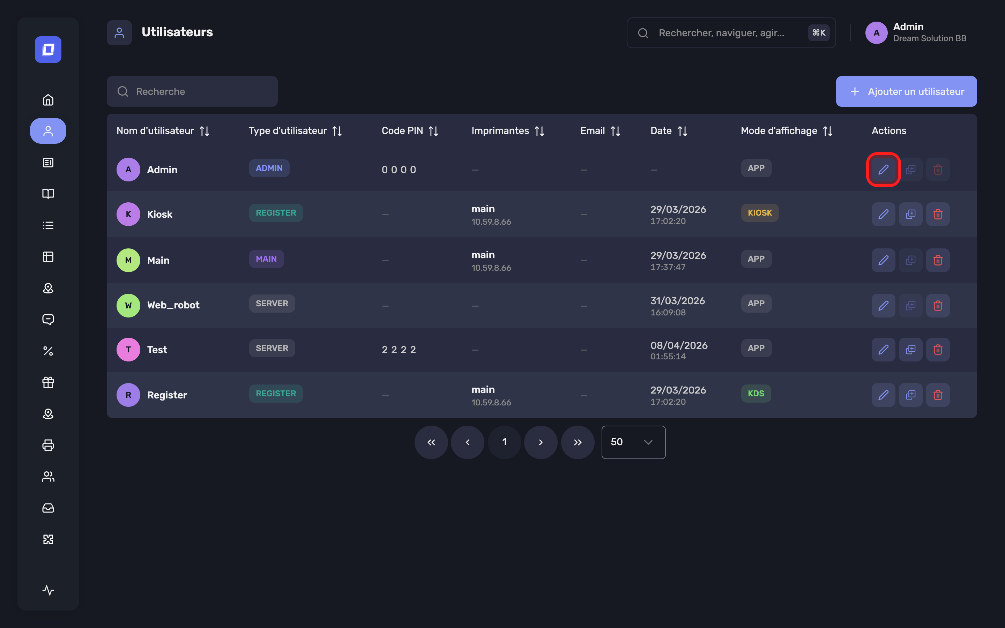1005x628 pixels.
Task: Edit the Kiosk user with pencil icon
Action: (883, 214)
